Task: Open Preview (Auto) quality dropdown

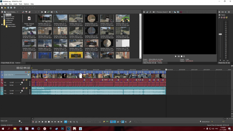Action: [x=162, y=12]
